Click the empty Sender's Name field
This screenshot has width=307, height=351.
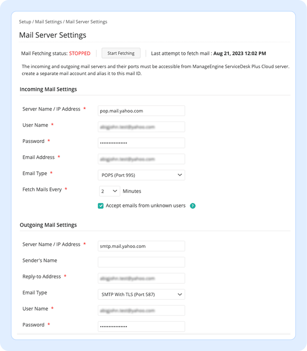coord(141,262)
